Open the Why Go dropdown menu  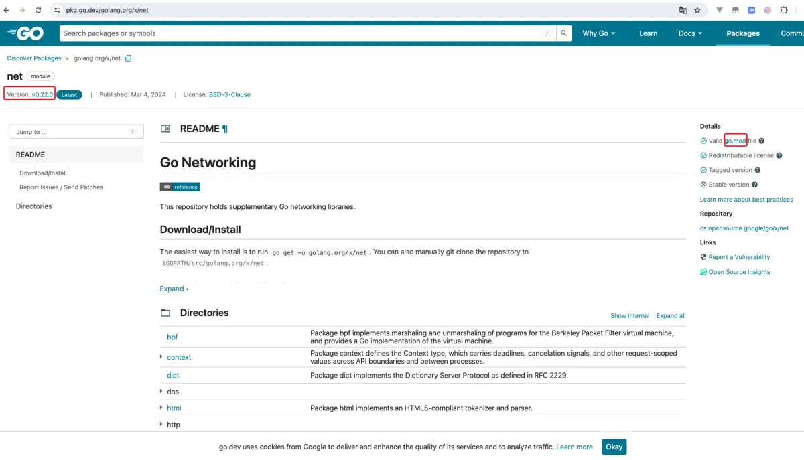(598, 33)
